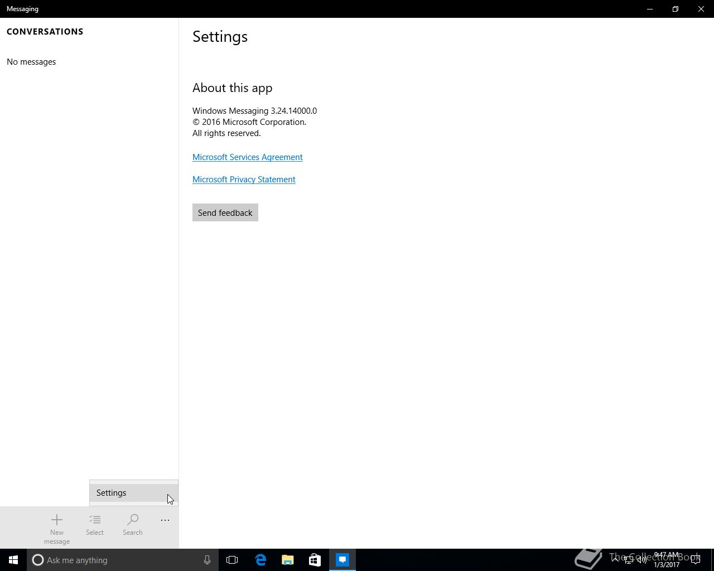The height and width of the screenshot is (571, 714).
Task: Click the CONVERSATIONS heading
Action: point(45,32)
